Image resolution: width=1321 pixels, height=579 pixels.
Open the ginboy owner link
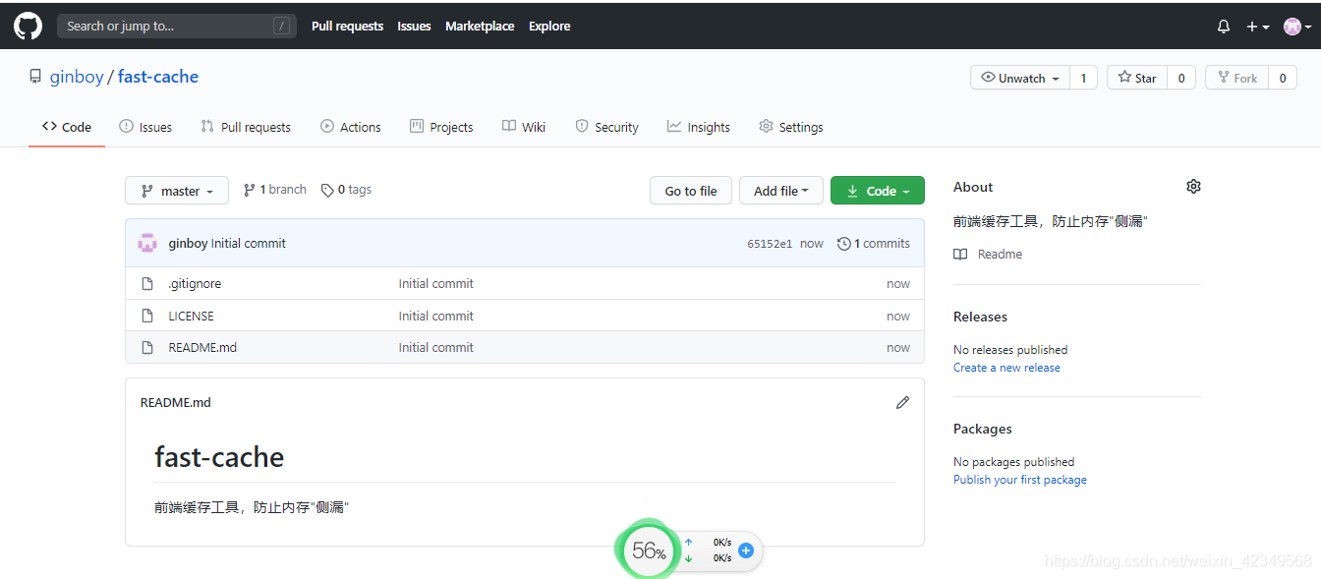(x=77, y=77)
